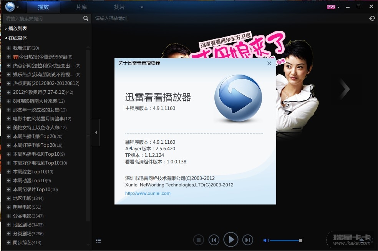Expand the 热点更新(20120802-20120812) plus icon
The image size is (378, 251).
(9, 83)
